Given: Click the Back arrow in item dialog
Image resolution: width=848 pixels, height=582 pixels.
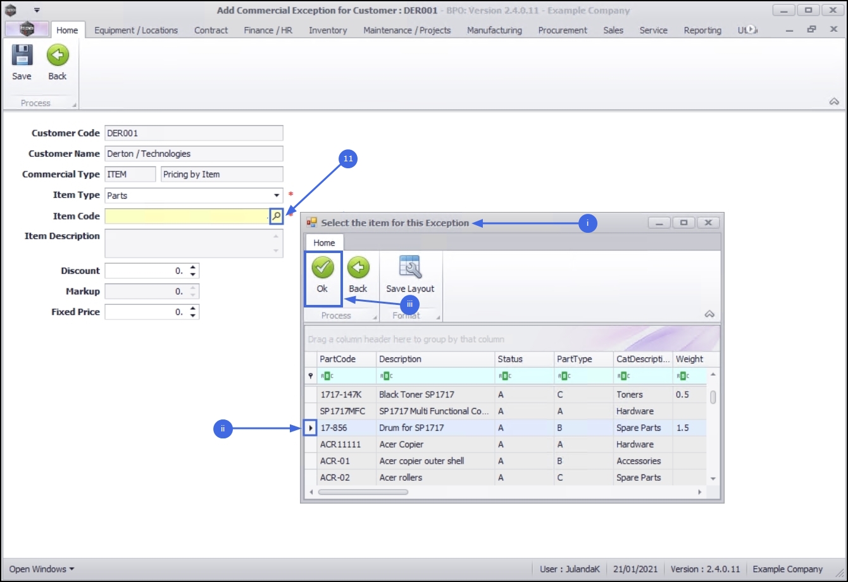Looking at the screenshot, I should tap(358, 268).
